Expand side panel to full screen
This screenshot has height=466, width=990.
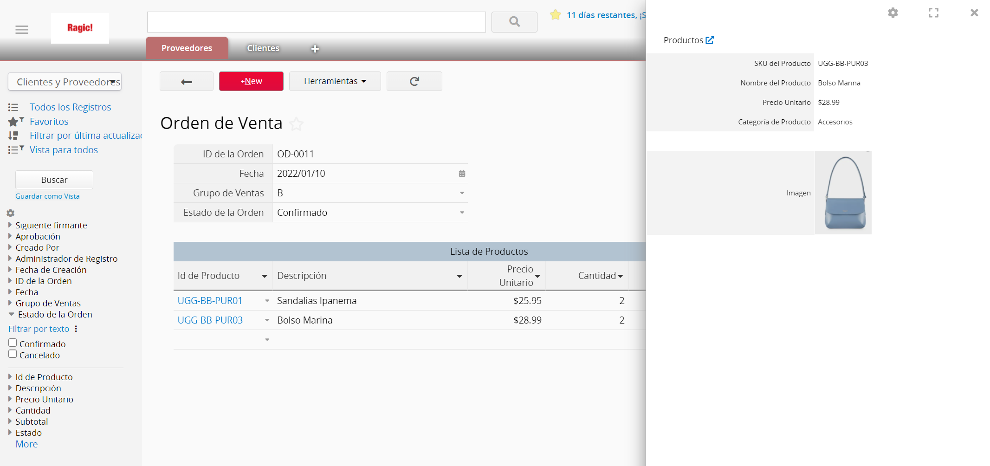933,13
